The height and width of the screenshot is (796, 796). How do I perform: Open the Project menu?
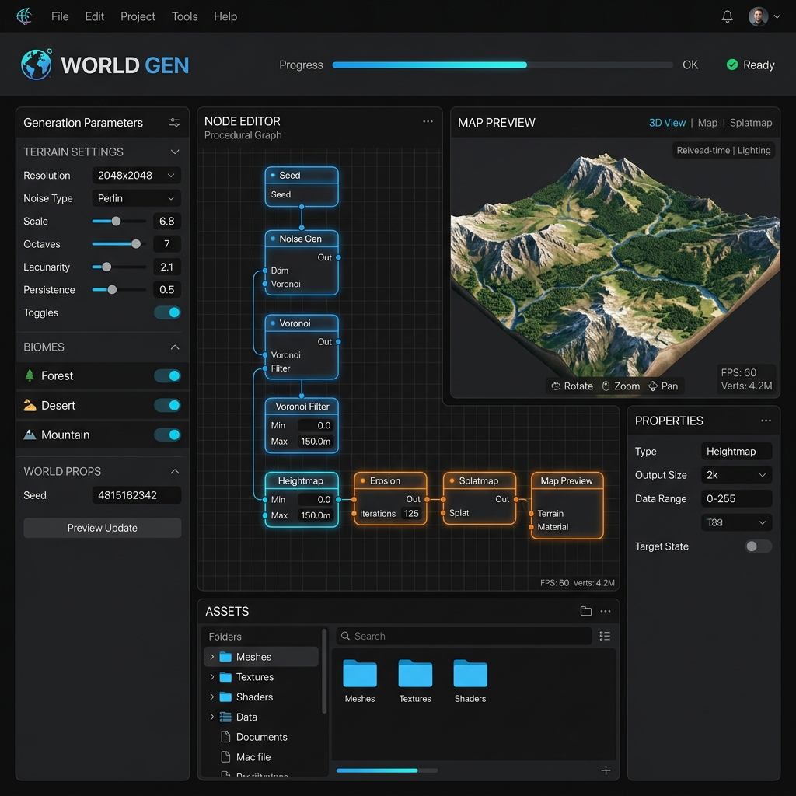pyautogui.click(x=138, y=17)
